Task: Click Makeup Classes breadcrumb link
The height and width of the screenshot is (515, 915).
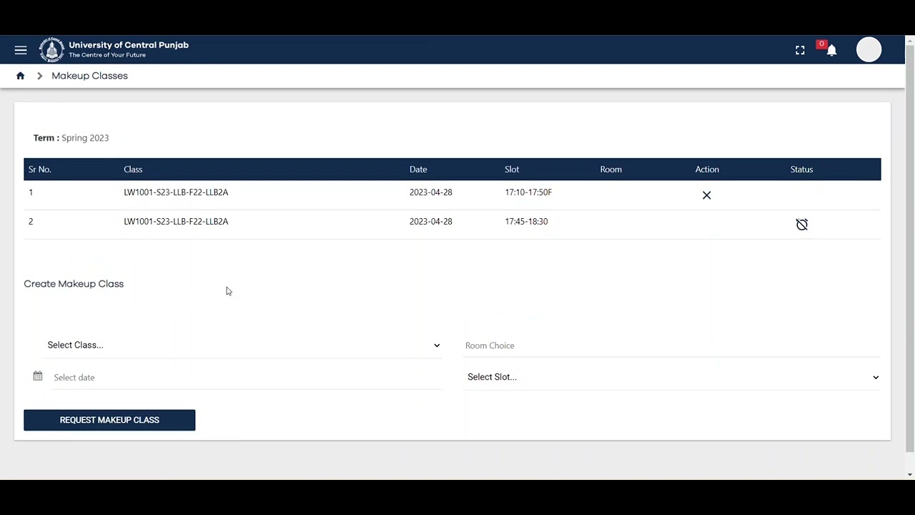Action: click(89, 76)
